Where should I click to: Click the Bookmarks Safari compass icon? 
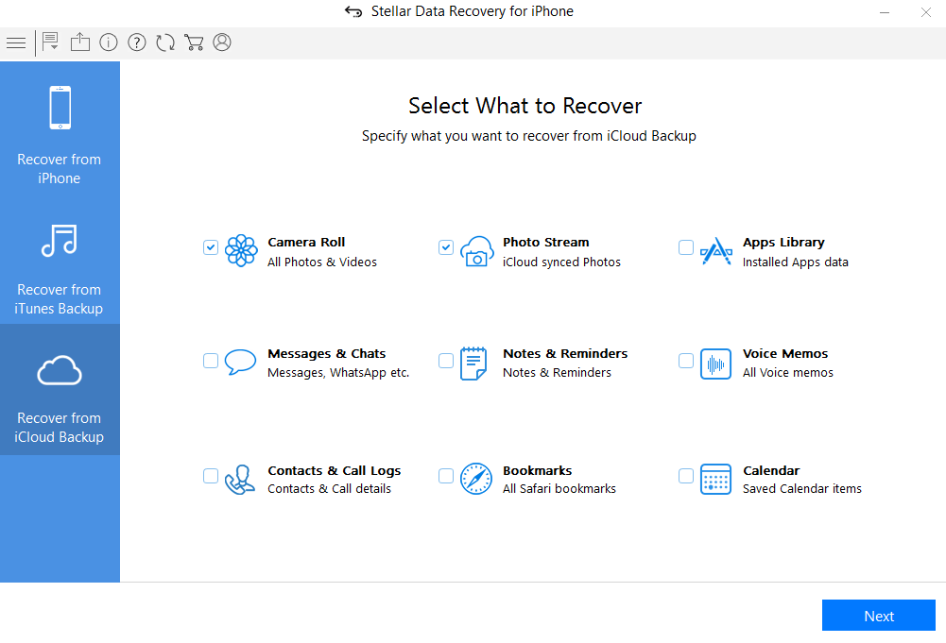pos(477,479)
